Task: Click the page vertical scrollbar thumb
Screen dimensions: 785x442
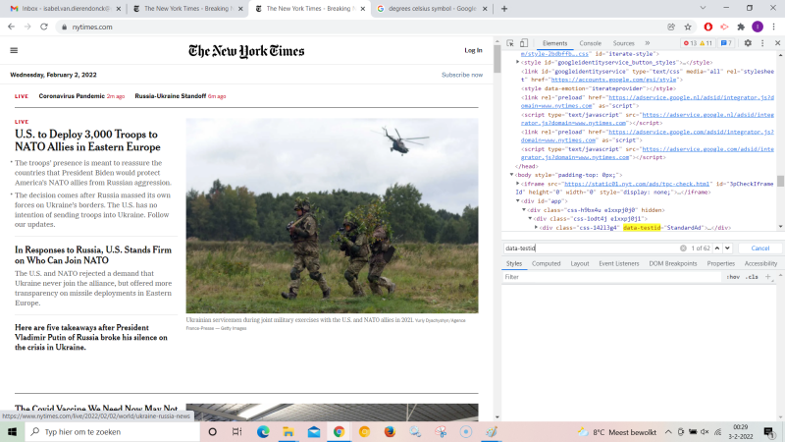Action: point(497,58)
